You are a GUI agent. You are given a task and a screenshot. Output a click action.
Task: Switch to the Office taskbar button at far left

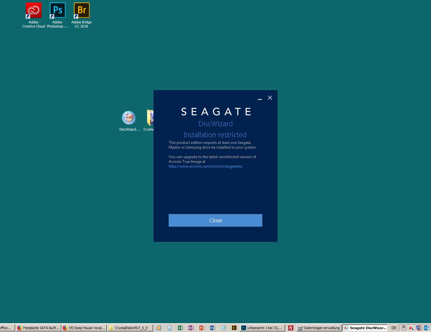(x=7, y=328)
